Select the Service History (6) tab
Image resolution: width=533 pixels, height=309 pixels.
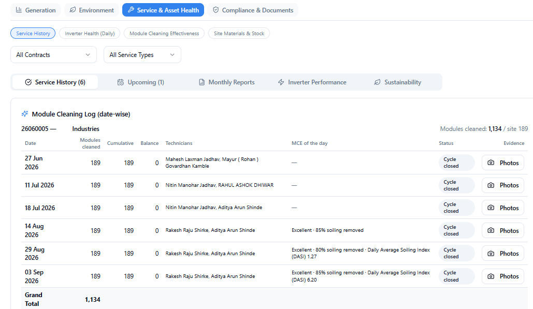(x=55, y=82)
